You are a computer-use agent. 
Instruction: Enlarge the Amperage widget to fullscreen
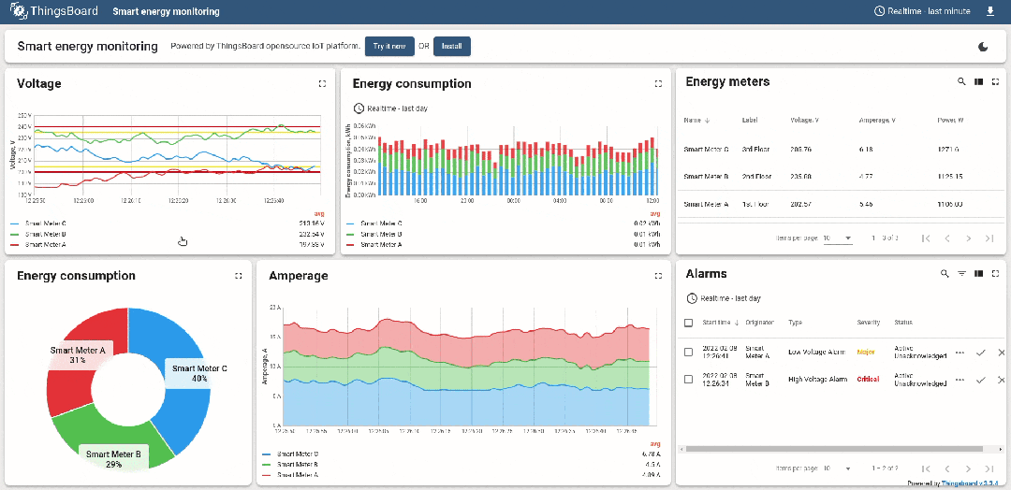(657, 276)
